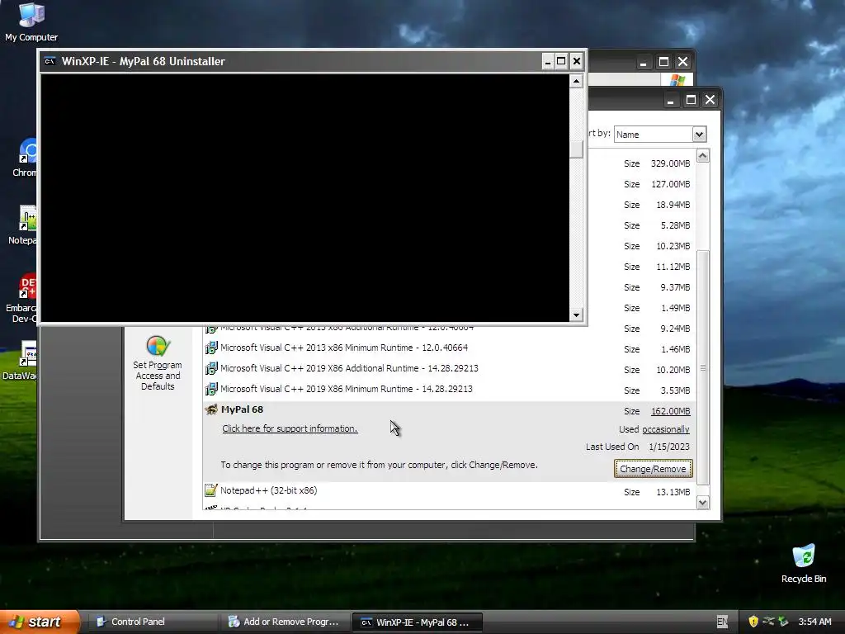The width and height of the screenshot is (845, 634).
Task: Select the MyPal 68 program icon
Action: 211,409
